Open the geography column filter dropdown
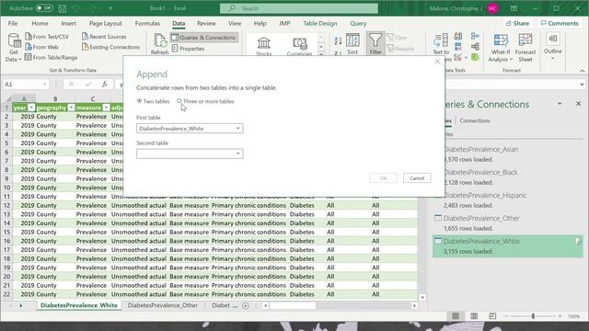The height and width of the screenshot is (331, 589). click(71, 108)
